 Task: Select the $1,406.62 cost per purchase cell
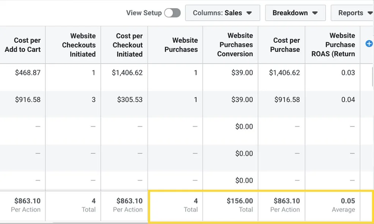[x=284, y=73]
